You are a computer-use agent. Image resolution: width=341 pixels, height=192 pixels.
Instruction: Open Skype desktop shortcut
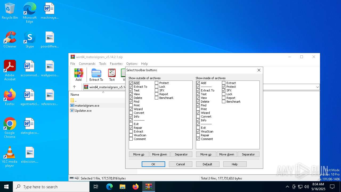pos(30,40)
